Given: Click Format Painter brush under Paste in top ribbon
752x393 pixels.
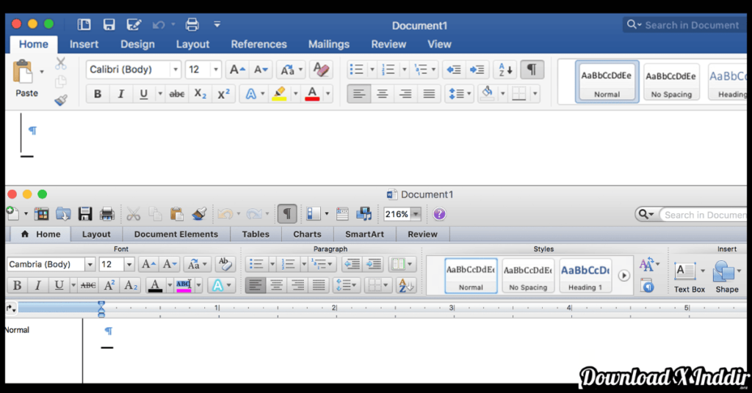Looking at the screenshot, I should [60, 100].
